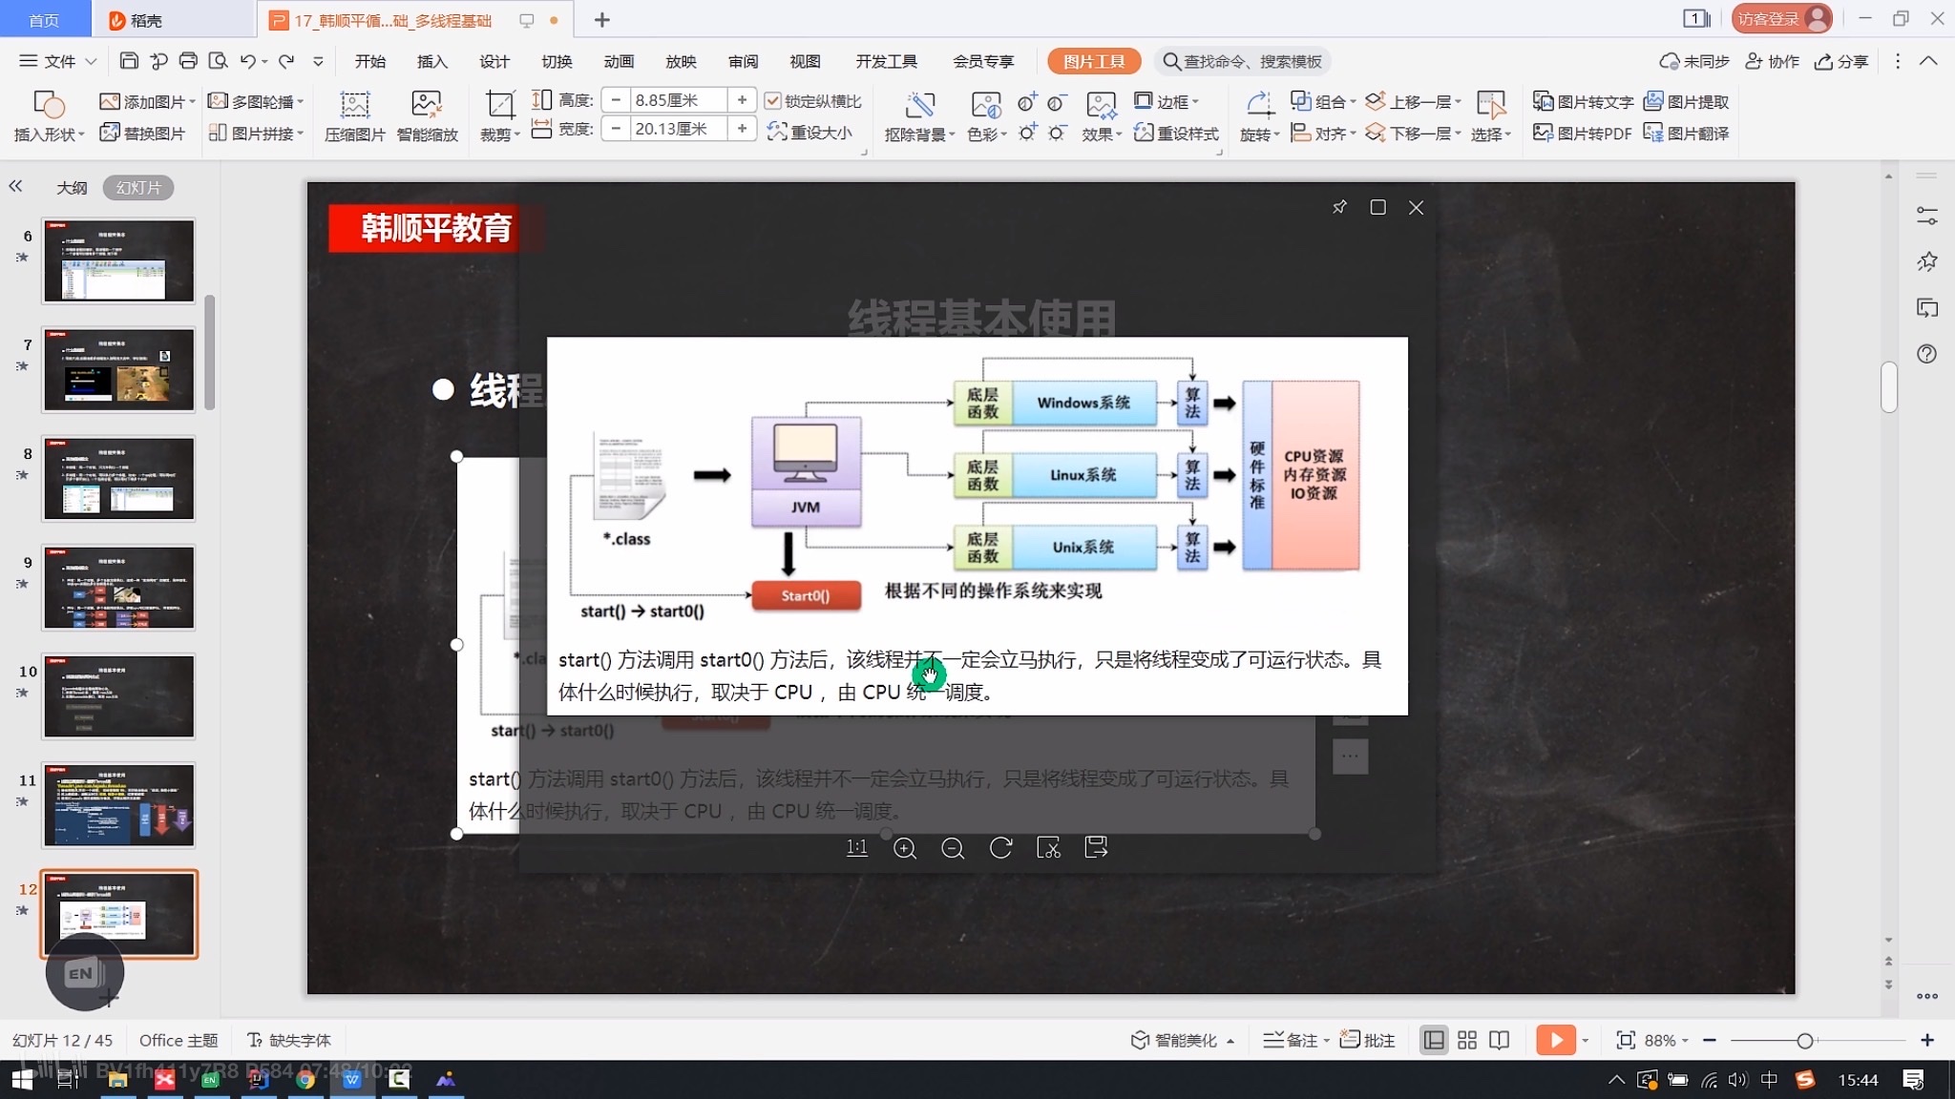Pin the image preview window
The width and height of the screenshot is (1955, 1099).
point(1339,207)
